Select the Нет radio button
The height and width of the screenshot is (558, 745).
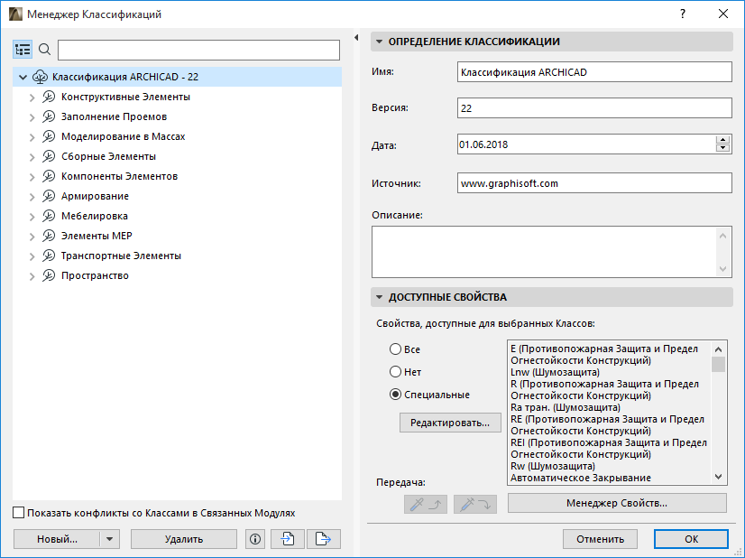click(x=395, y=371)
